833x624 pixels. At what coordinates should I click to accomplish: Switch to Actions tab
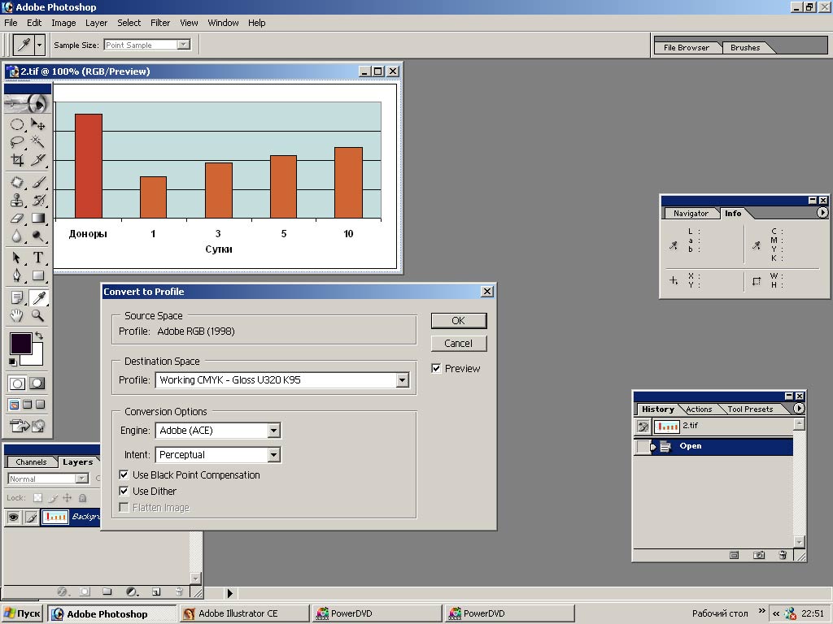click(699, 409)
